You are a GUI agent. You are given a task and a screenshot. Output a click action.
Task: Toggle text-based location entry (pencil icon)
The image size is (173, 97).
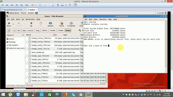pyautogui.click(x=9, y=30)
